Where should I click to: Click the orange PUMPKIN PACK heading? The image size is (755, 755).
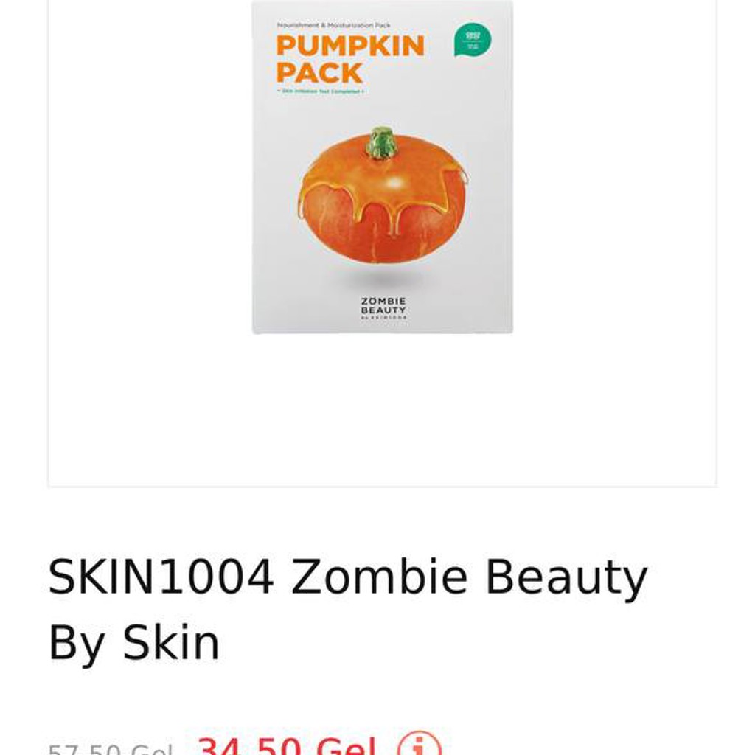(x=350, y=59)
